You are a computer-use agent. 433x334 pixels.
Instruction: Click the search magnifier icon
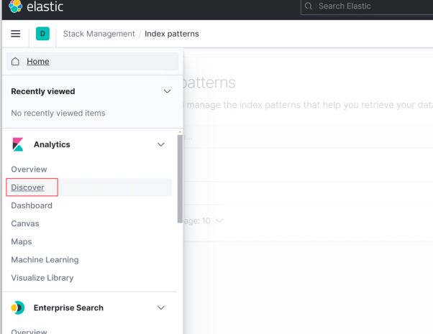click(309, 6)
